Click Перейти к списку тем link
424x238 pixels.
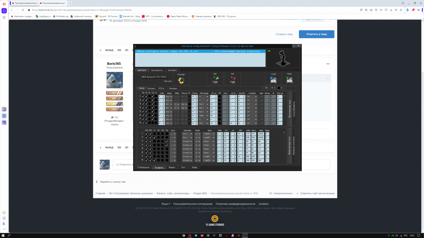tap(111, 182)
